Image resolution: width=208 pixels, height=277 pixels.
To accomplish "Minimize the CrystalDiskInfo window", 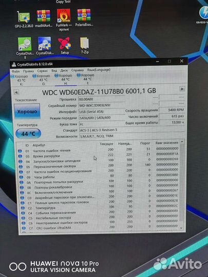I will 158,62.
